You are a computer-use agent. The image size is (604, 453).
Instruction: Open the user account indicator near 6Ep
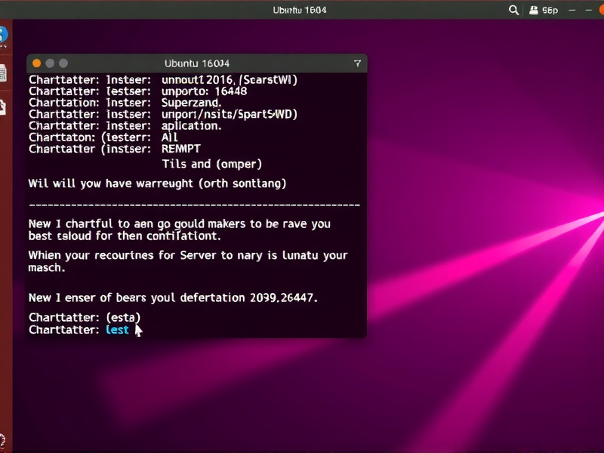click(534, 10)
